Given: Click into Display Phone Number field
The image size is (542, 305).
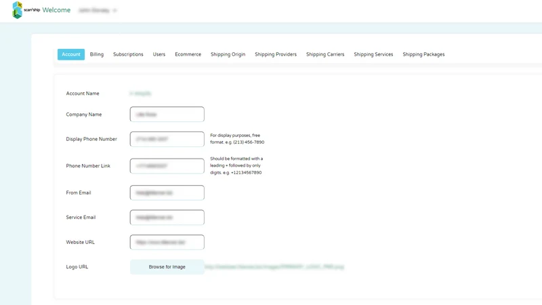Looking at the screenshot, I should coord(167,139).
